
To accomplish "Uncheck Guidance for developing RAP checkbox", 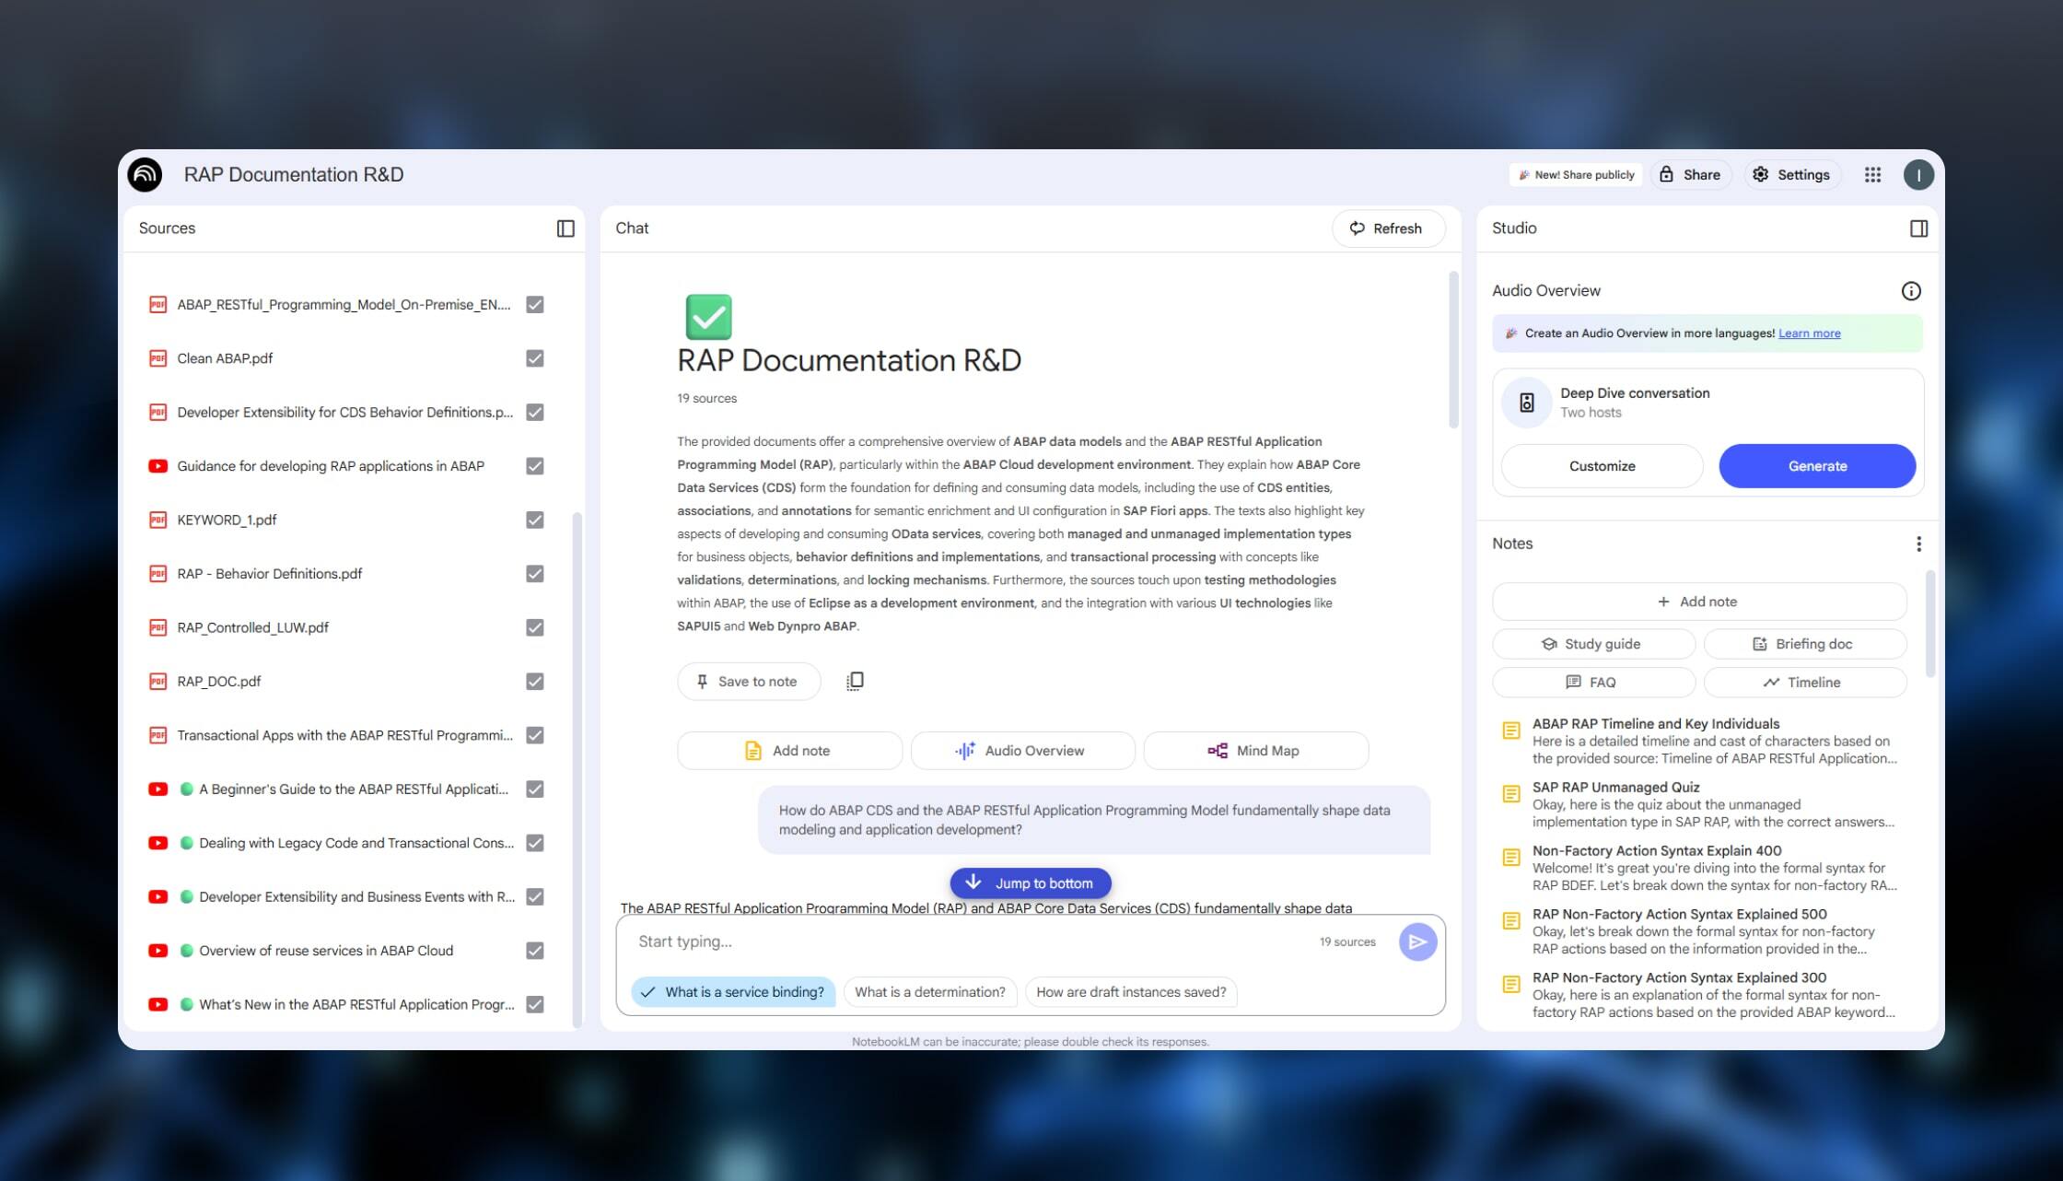I will tap(534, 466).
